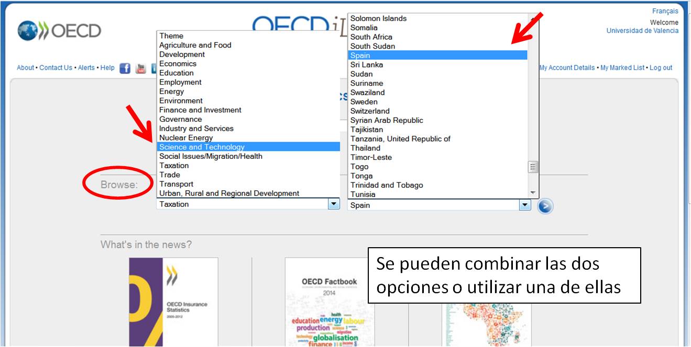Open My Marked List
The height and width of the screenshot is (347, 691).
[x=622, y=68]
